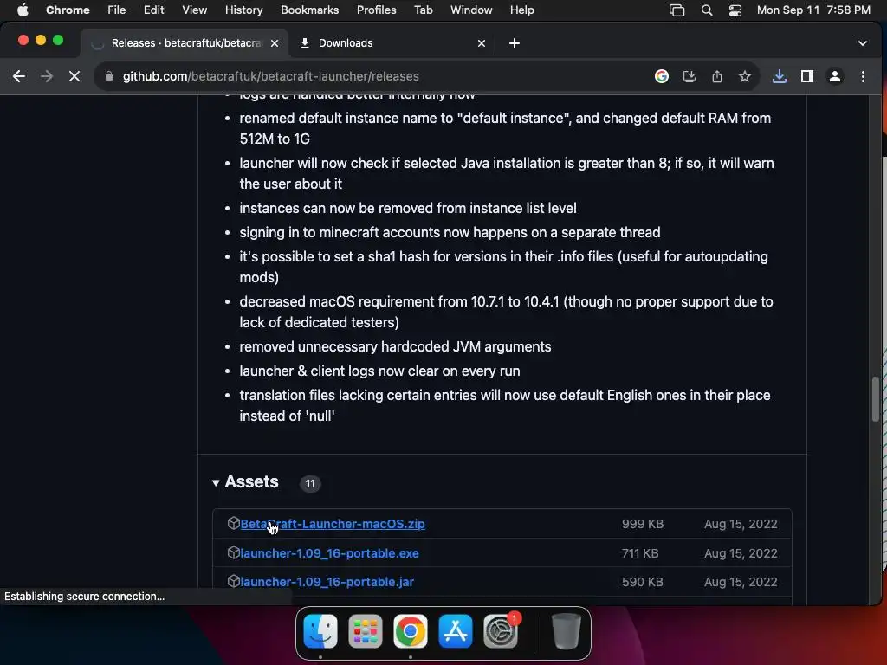Toggle the Chrome side panel

coord(807,76)
